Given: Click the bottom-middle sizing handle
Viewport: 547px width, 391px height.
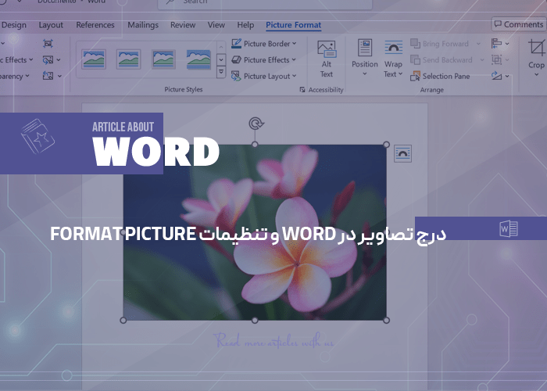Looking at the screenshot, I should [255, 320].
